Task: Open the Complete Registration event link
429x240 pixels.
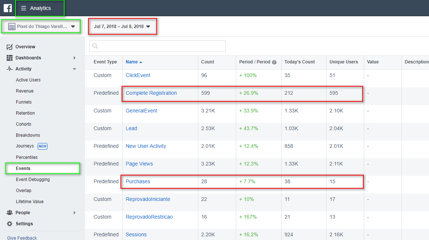Action: coord(151,93)
